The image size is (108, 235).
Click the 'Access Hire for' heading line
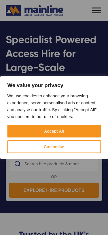point(41,54)
